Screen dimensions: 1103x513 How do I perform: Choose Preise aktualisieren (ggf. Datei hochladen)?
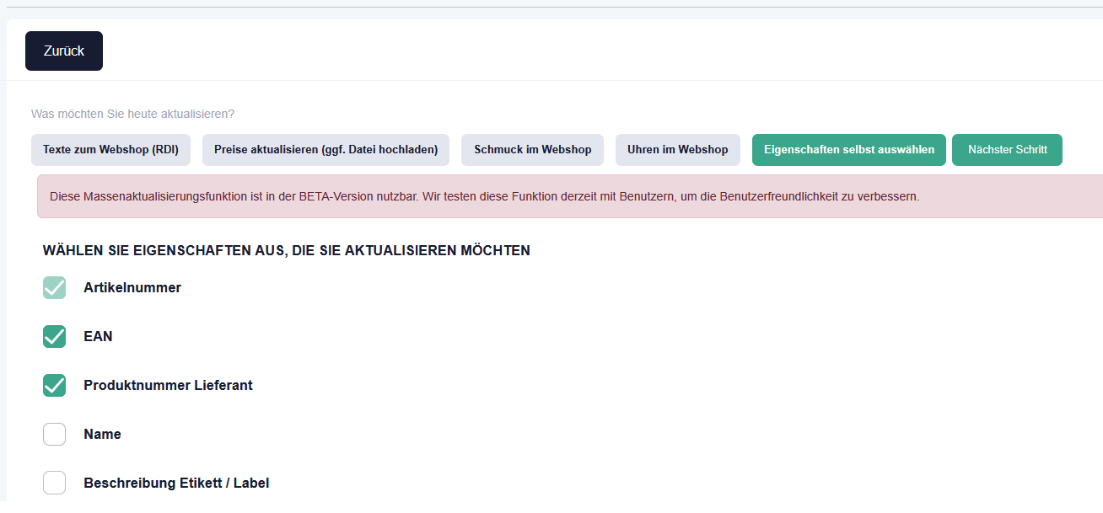pos(326,150)
